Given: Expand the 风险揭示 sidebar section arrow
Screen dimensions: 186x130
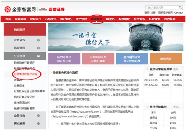Looking at the screenshot, I should coord(38,48).
